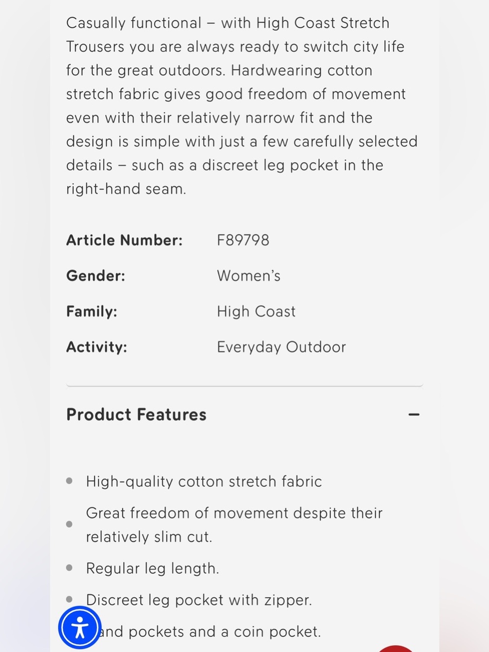The width and height of the screenshot is (489, 652).
Task: Click the Women's gender value
Action: click(249, 276)
